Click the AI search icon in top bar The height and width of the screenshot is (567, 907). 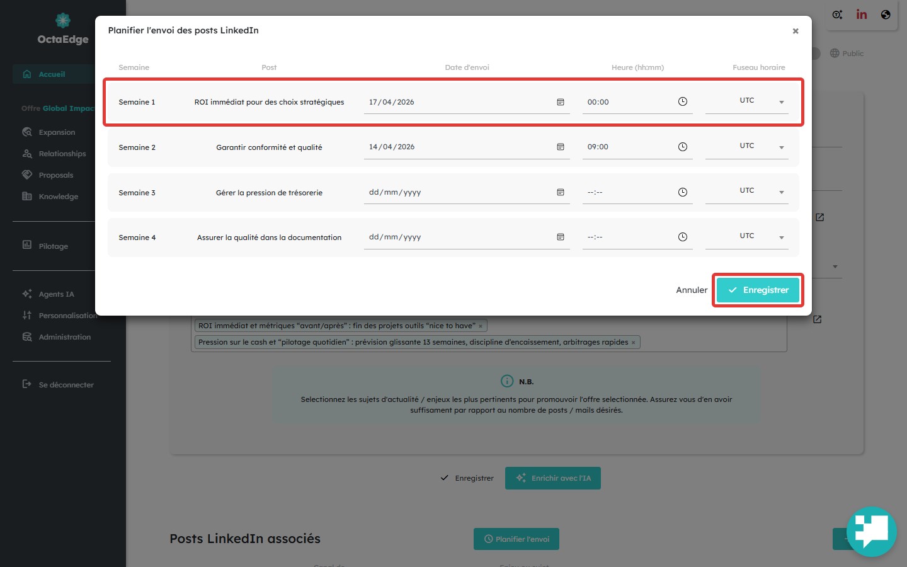point(837,14)
